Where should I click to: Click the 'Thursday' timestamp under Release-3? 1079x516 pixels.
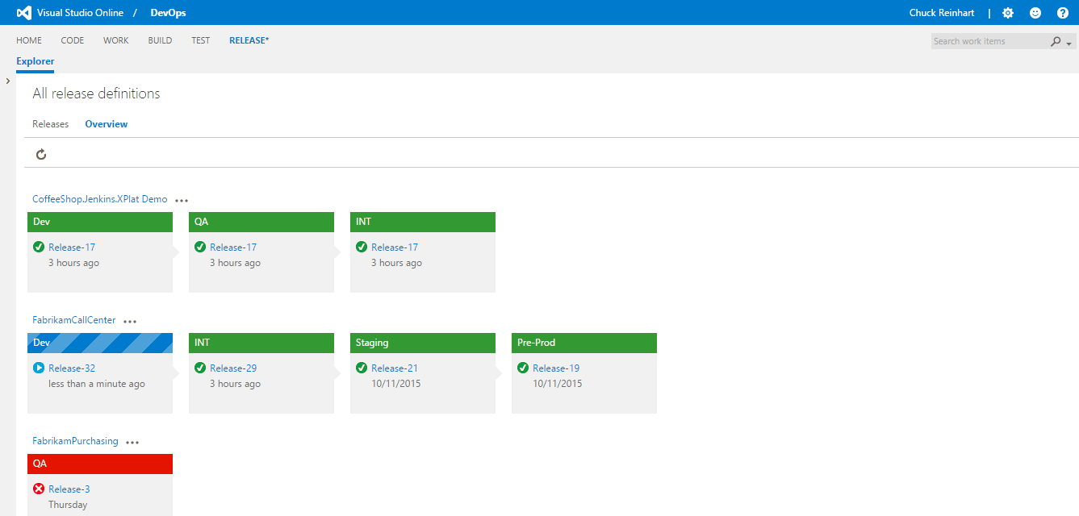[x=68, y=505]
